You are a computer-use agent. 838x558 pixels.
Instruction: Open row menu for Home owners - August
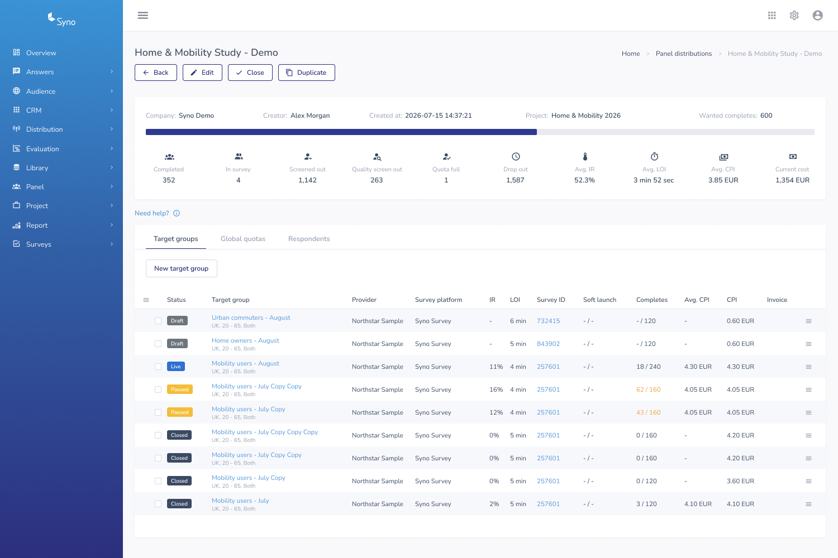tap(808, 344)
